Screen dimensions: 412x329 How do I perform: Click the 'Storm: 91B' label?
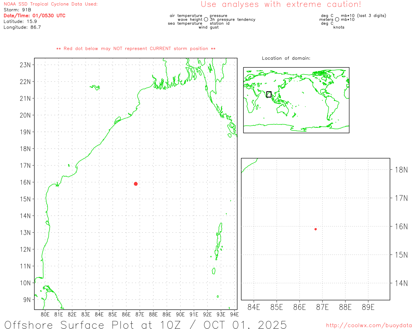pyautogui.click(x=17, y=10)
